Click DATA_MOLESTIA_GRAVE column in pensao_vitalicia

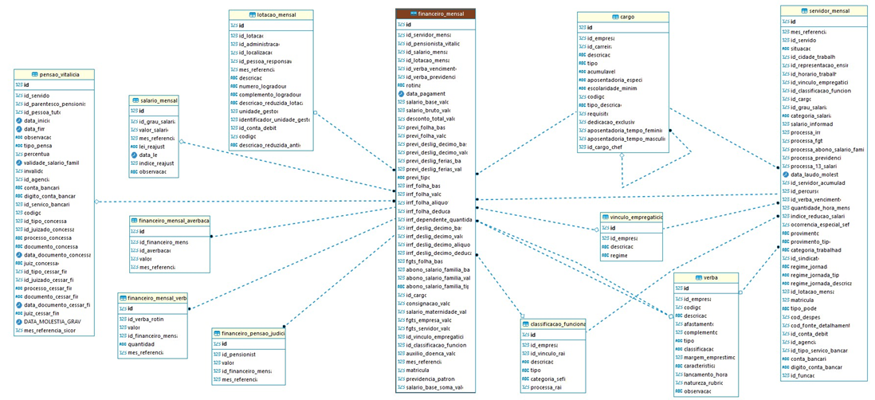click(55, 322)
